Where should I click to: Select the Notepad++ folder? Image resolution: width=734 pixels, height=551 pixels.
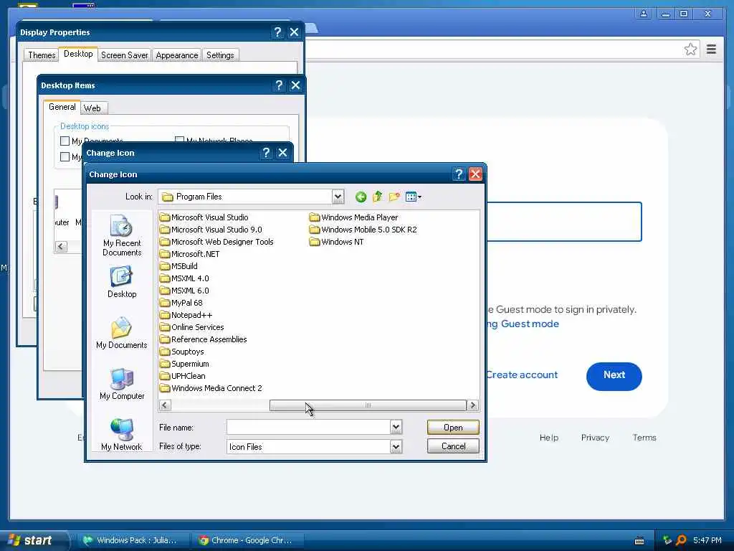click(186, 315)
